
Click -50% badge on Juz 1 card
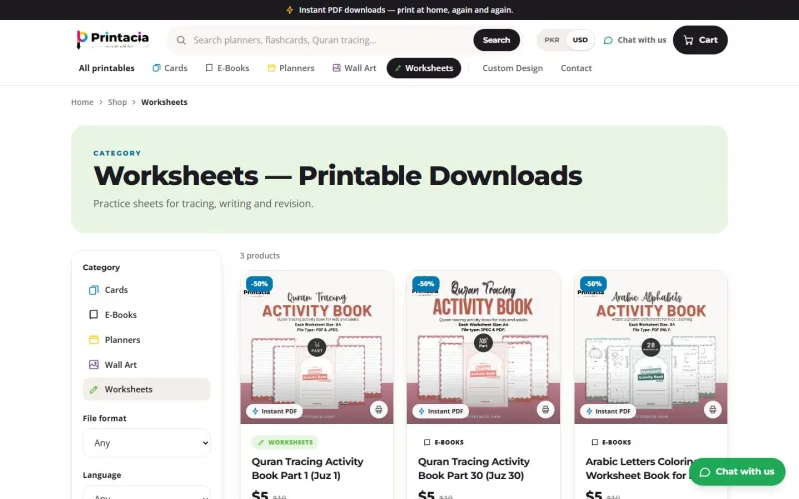point(259,284)
